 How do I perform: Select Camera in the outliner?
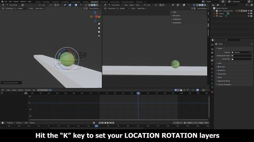(x=221, y=13)
